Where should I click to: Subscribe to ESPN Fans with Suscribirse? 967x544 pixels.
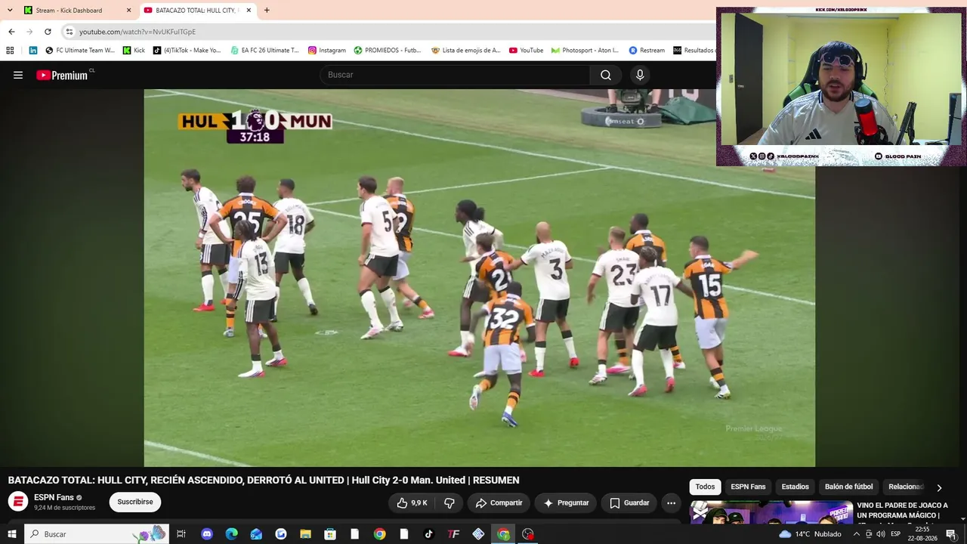[135, 502]
